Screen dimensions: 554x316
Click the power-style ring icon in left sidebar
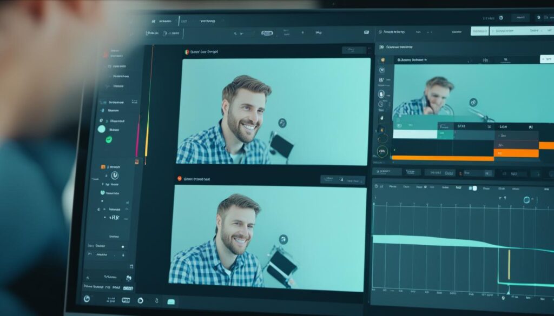(115, 175)
